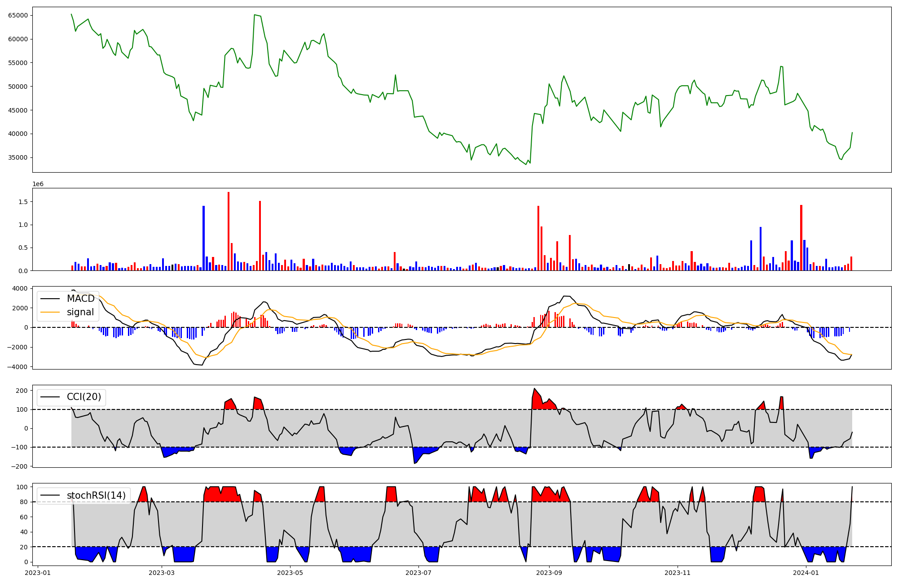This screenshot has height=583, width=898.
Task: Click the 2023-07 date tick label
Action: [418, 573]
